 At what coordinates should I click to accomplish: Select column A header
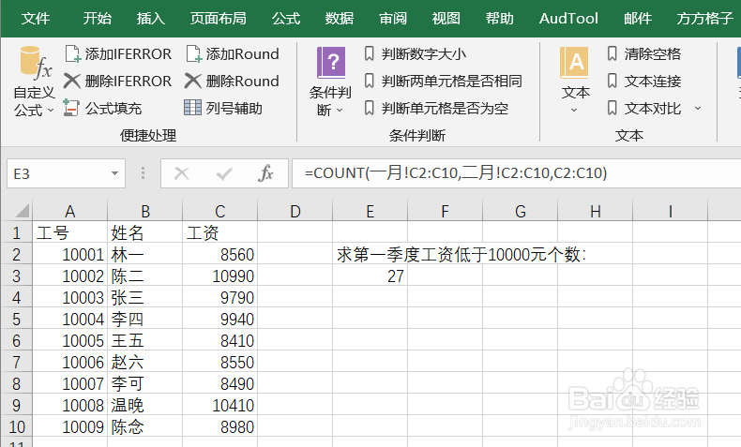coord(70,211)
